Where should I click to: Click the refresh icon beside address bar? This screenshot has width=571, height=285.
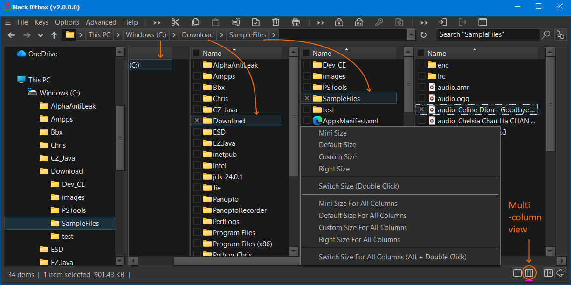point(423,35)
